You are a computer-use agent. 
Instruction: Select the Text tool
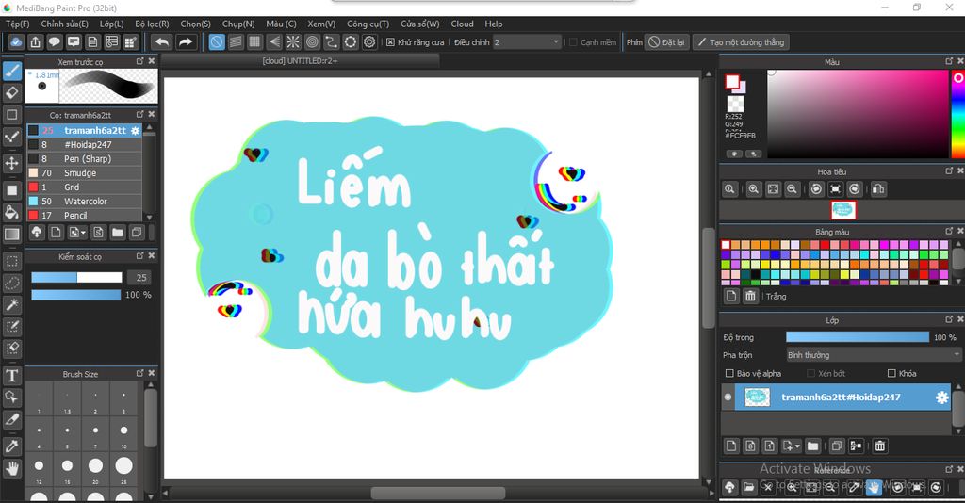click(x=11, y=376)
